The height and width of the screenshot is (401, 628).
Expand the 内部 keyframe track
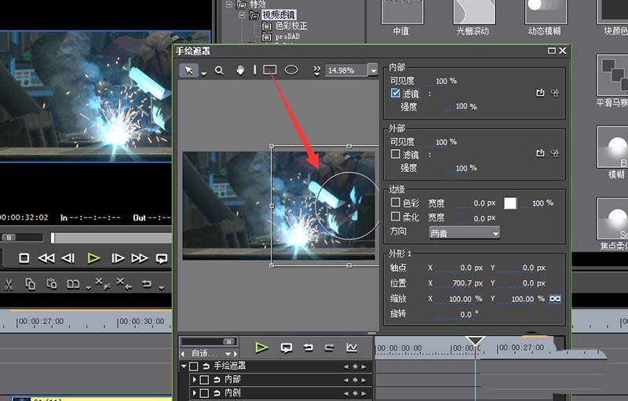tap(195, 380)
